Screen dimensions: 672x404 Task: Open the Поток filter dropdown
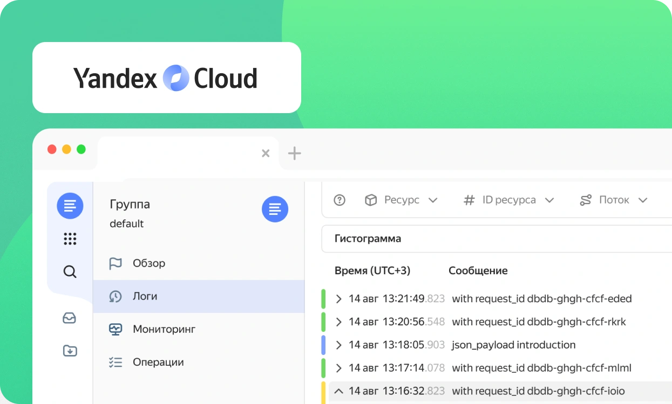[x=613, y=200]
